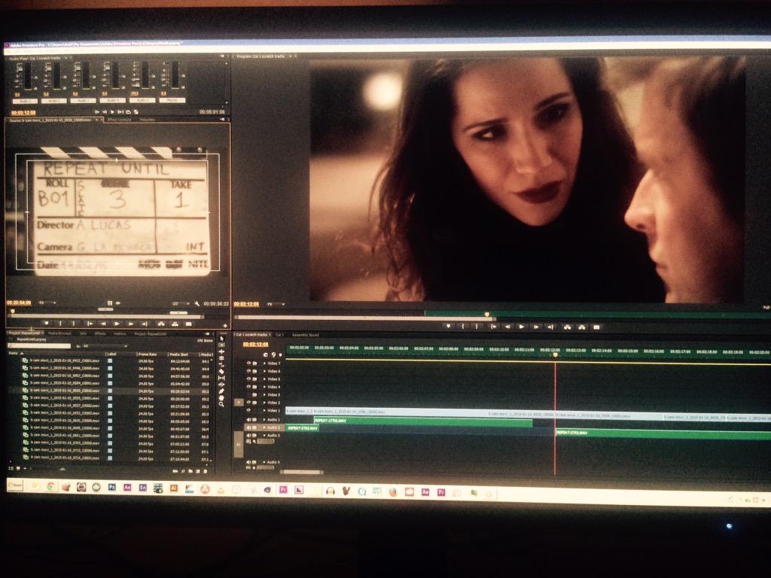The image size is (771, 578).
Task: Add a marker in the Source monitor
Action: [x=46, y=324]
